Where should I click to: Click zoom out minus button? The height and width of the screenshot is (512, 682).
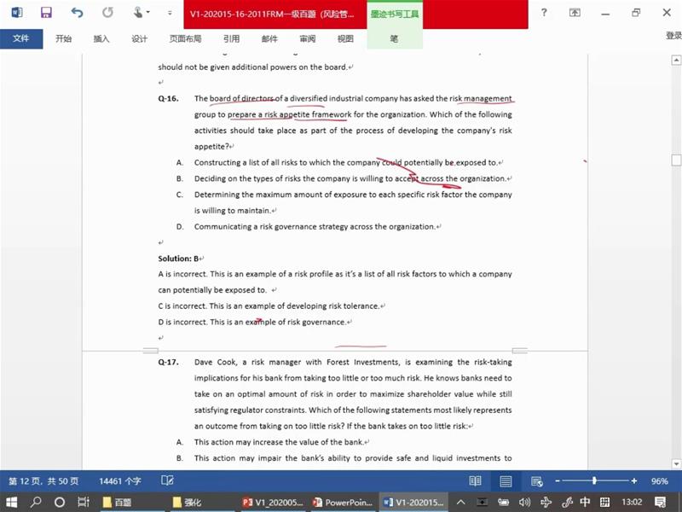click(x=558, y=481)
